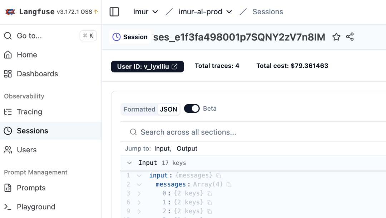Select Sessions in the sidebar

tap(51, 131)
